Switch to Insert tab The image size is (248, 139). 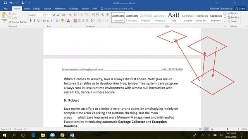pyautogui.click(x=27, y=8)
